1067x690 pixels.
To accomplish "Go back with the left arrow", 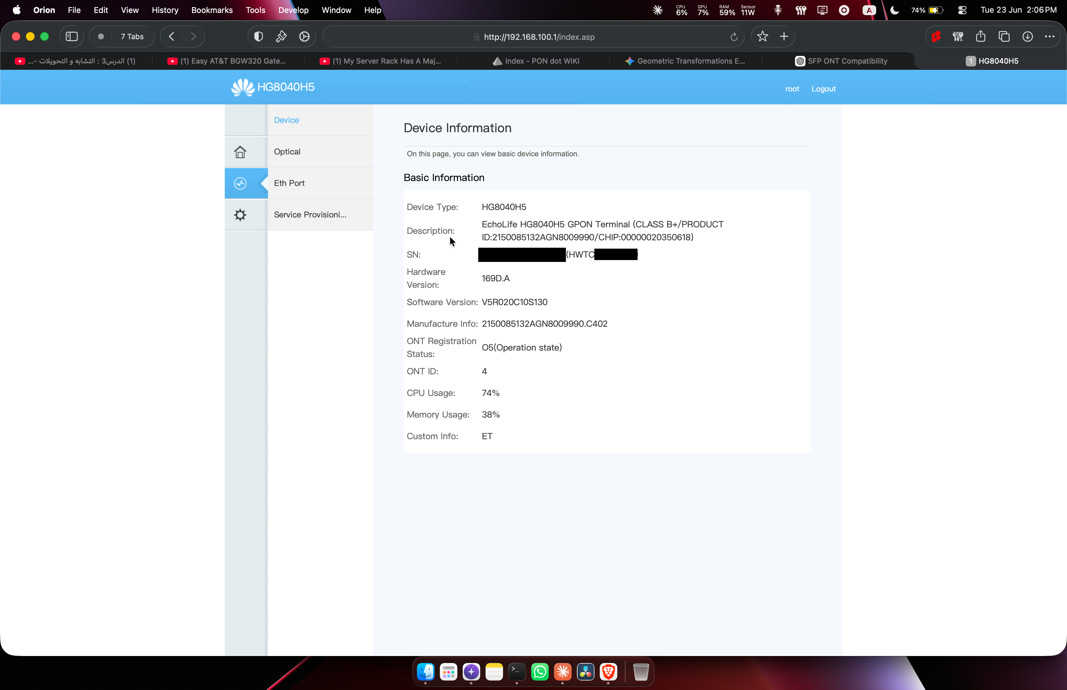I will coord(171,37).
